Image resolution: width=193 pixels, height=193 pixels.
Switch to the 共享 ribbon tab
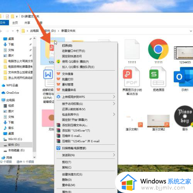(x=27, y=23)
